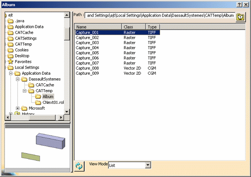
Task: Open the album browse icon next to Path
Action: coord(240,17)
